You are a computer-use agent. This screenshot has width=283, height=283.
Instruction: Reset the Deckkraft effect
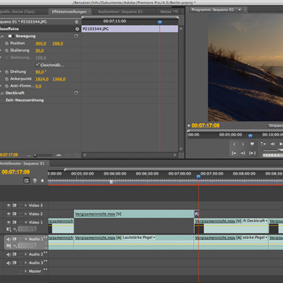pos(76,92)
